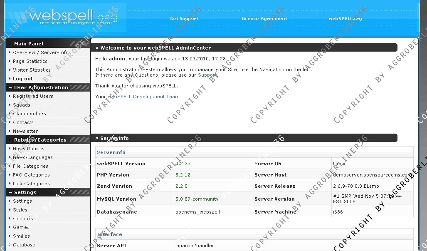
Task: Click webSPELL Development Team link
Action: [143, 97]
